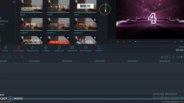Click timeline ruler at 00:05:00:00

coord(165,61)
